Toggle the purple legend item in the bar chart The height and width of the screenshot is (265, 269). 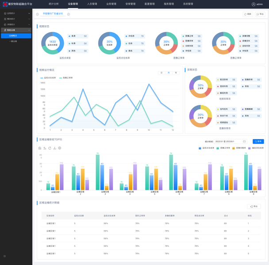[x=256, y=148]
